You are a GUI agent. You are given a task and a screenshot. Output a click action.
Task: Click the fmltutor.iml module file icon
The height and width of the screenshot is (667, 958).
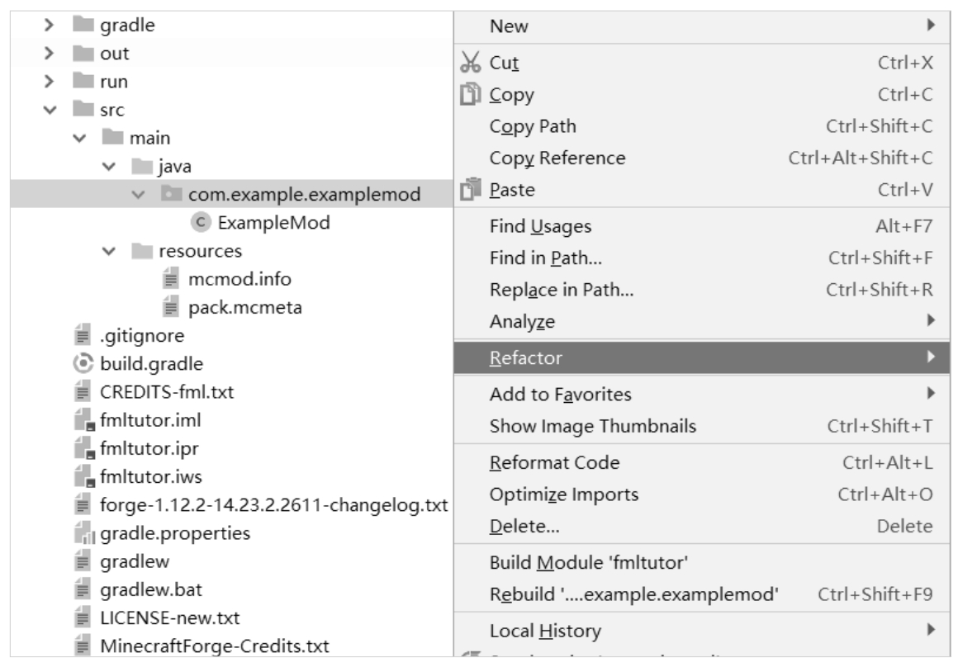[82, 420]
